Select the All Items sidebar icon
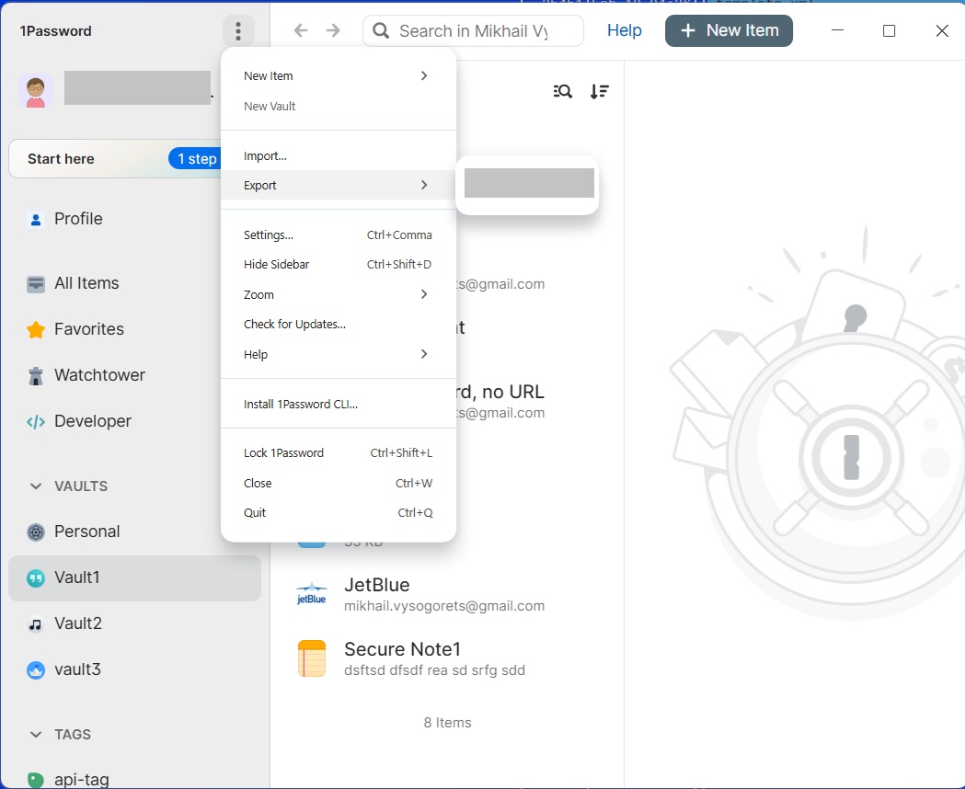This screenshot has height=789, width=965. tap(35, 283)
